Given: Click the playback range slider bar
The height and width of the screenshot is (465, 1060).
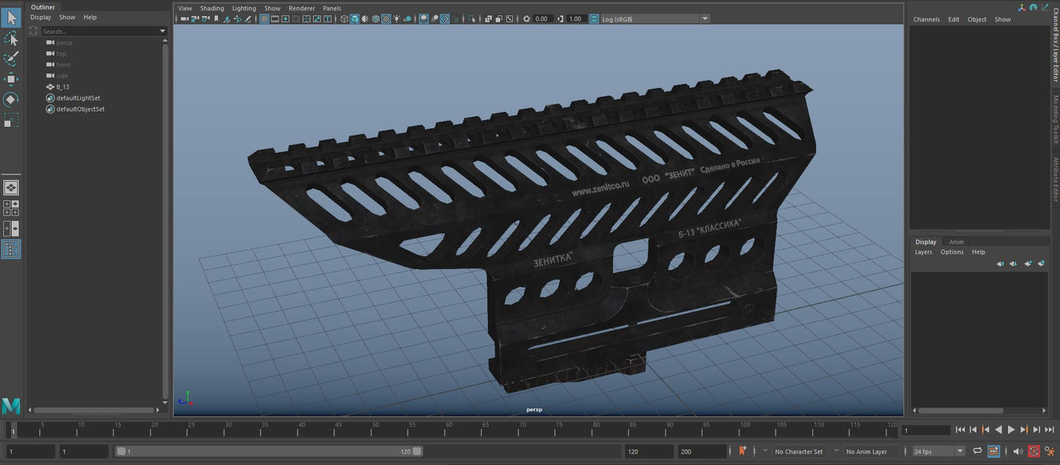Looking at the screenshot, I should click(268, 452).
